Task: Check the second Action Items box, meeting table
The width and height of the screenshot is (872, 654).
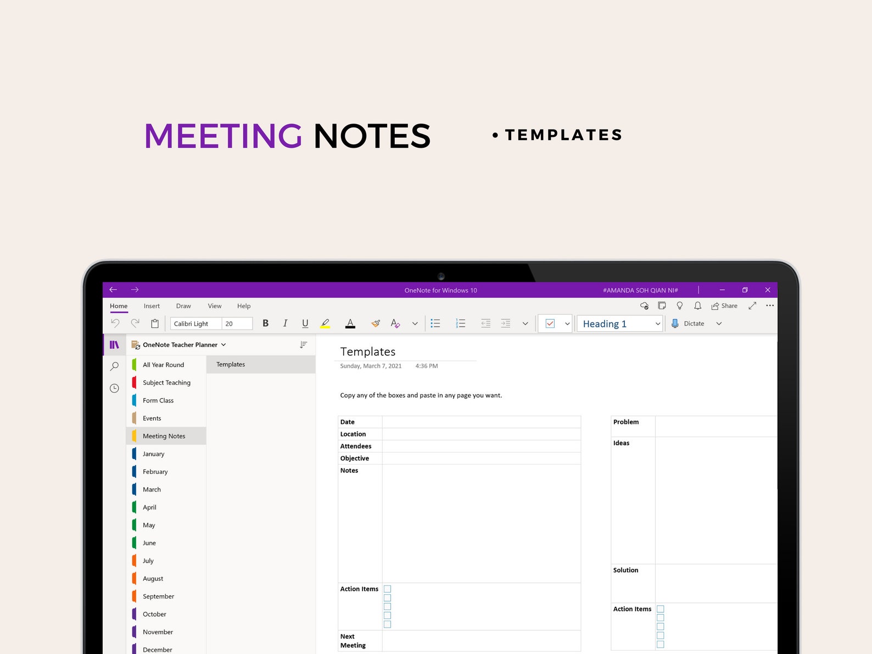Action: pos(387,597)
